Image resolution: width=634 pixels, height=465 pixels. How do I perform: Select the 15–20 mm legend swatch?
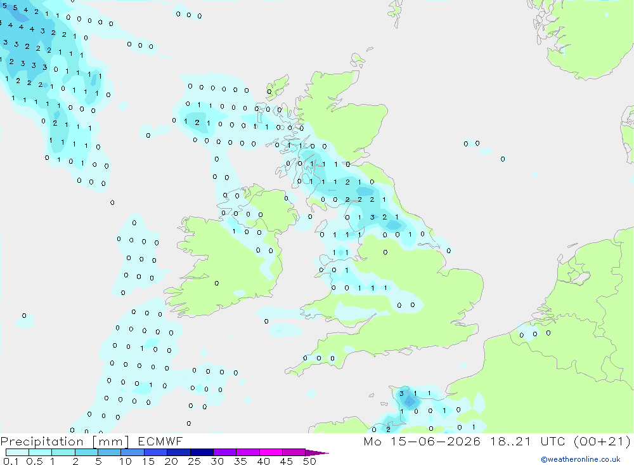156,452
